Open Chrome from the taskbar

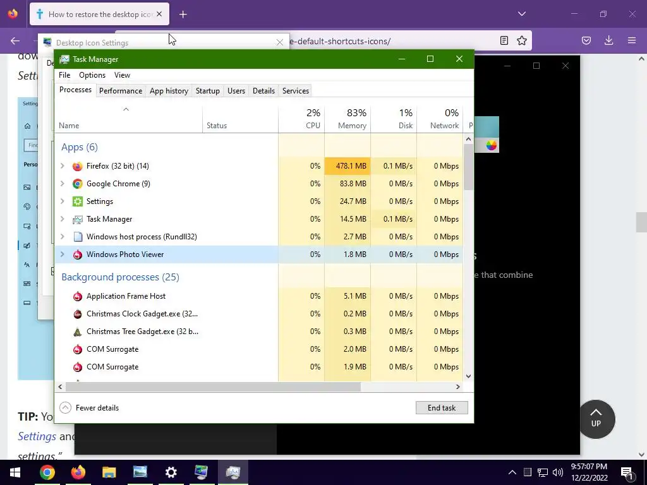47,472
